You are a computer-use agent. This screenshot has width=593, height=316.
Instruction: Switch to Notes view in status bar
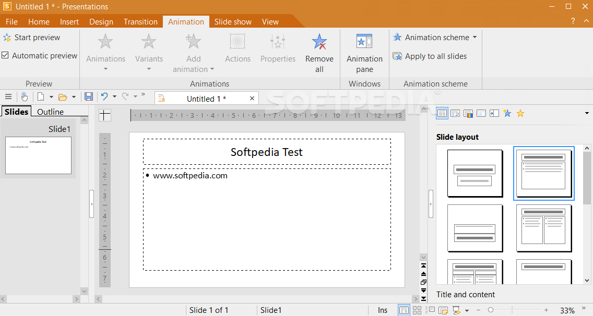pyautogui.click(x=443, y=310)
